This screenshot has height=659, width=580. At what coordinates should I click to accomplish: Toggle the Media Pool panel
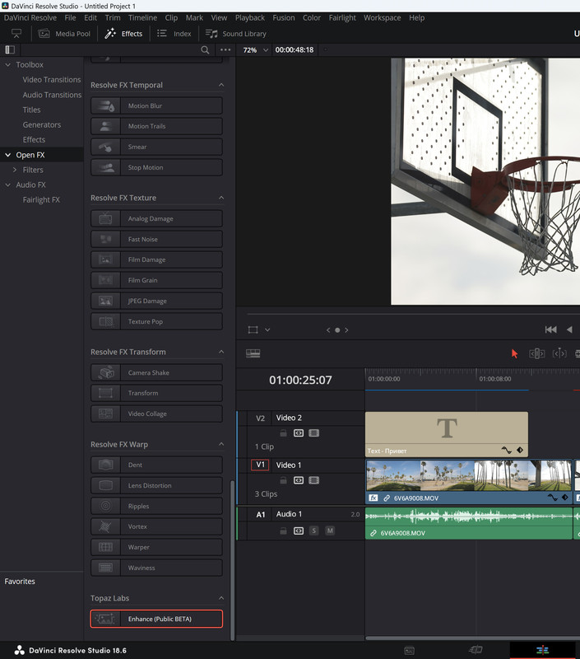tap(64, 34)
